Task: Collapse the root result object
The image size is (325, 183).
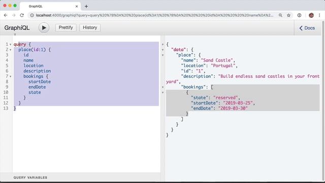Action: coord(162,44)
